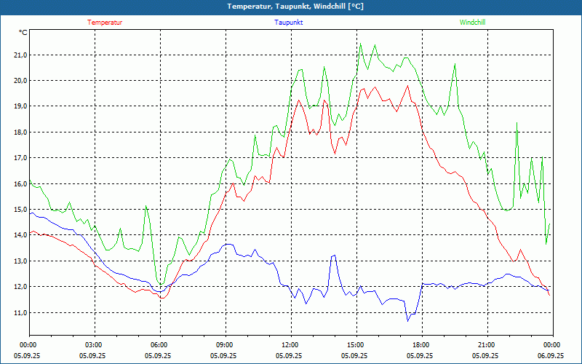Select the 12:00 time axis label
Image resolution: width=582 pixels, height=364 pixels.
coord(290,345)
